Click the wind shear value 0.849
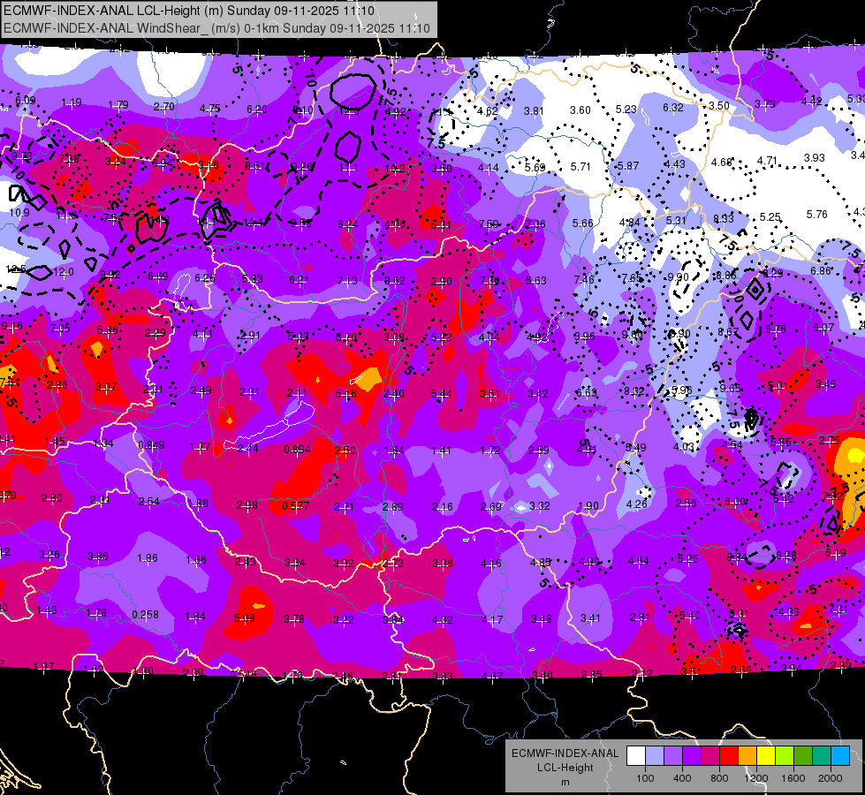Screen dimensions: 865x795 (151, 445)
